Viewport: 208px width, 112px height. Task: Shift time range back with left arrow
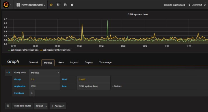tap(189, 5)
